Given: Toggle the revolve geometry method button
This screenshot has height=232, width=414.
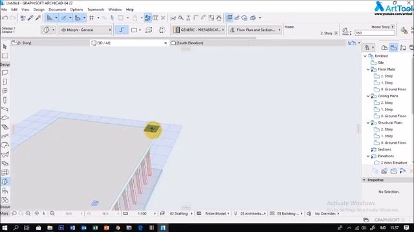Looking at the screenshot, I should [x=162, y=30].
